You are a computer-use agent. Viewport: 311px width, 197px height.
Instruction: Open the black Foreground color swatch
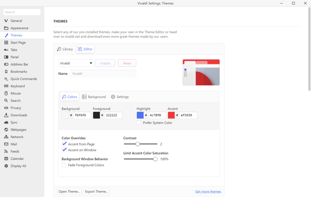point(96,115)
